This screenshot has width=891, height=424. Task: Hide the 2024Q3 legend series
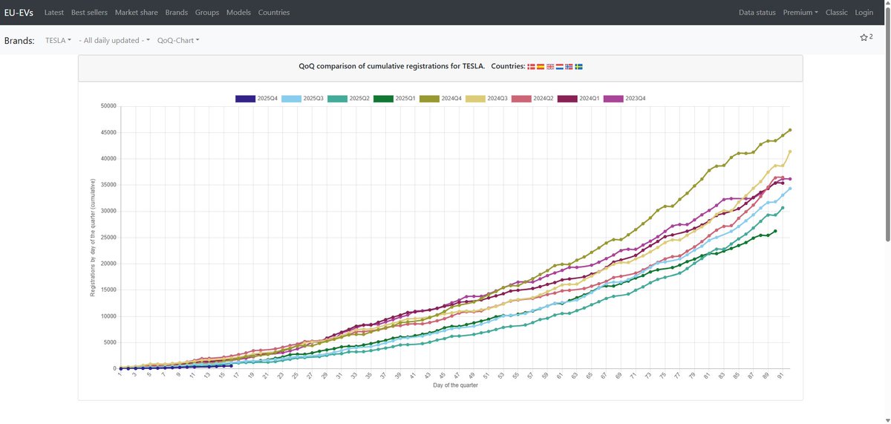486,99
